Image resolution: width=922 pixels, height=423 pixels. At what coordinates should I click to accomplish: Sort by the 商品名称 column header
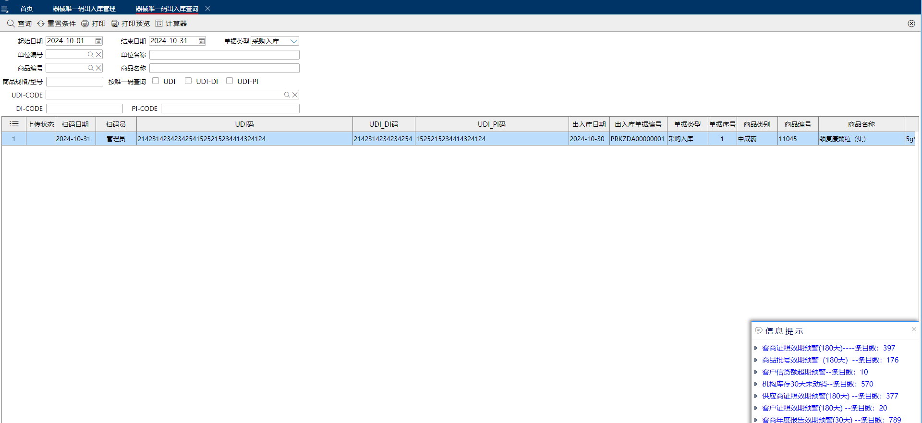coord(861,124)
